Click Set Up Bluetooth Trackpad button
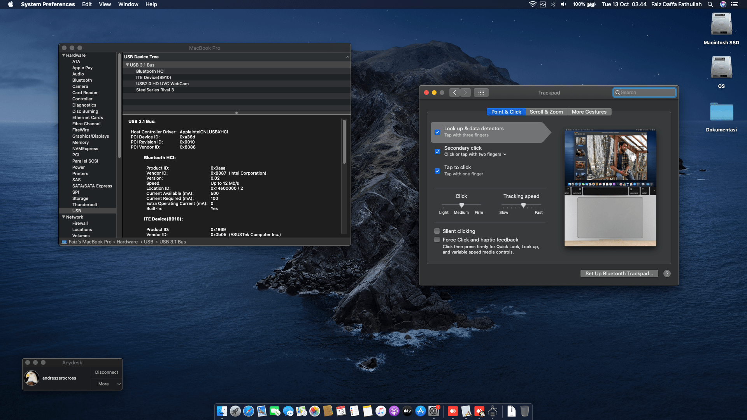This screenshot has width=747, height=420. (x=619, y=273)
